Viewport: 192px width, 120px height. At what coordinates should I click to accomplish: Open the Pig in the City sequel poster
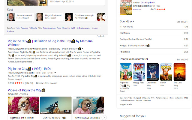[126, 72]
